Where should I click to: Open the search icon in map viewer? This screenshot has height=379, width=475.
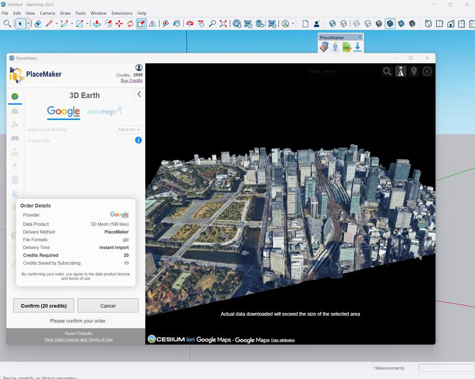[387, 71]
